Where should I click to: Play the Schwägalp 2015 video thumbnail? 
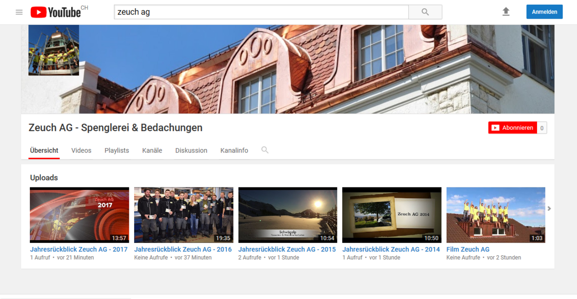coord(288,215)
